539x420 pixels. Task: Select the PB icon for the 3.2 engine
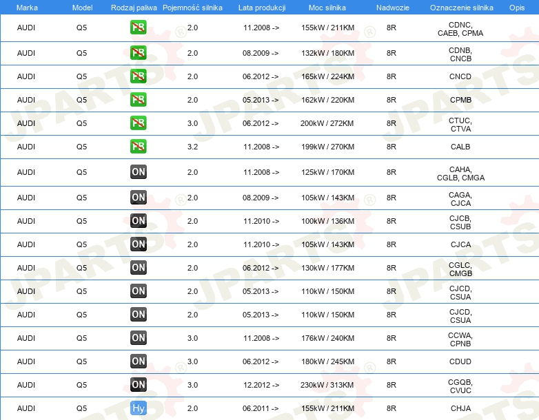point(139,147)
